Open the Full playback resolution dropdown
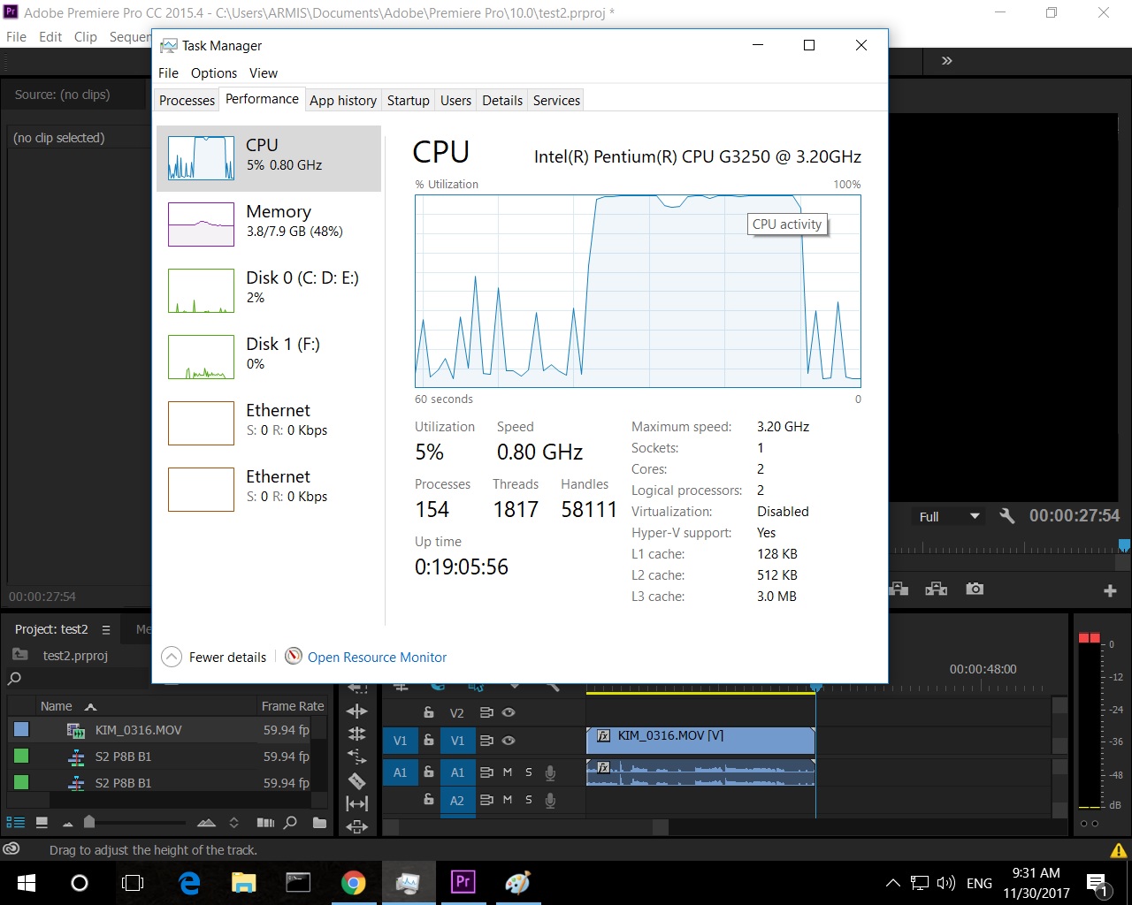This screenshot has width=1132, height=905. click(x=949, y=516)
